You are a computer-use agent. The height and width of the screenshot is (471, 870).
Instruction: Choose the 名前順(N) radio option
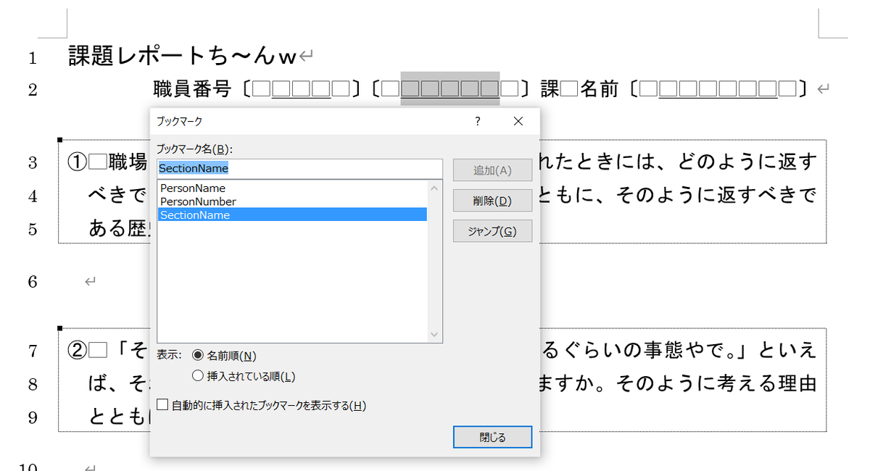[x=224, y=356]
